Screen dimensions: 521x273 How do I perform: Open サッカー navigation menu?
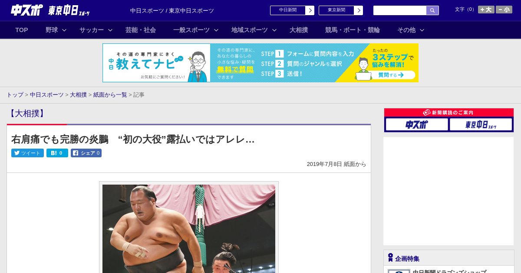92,30
